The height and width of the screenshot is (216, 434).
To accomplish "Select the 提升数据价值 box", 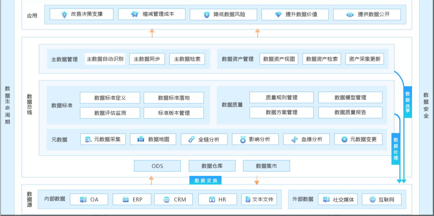I will pyautogui.click(x=295, y=15).
